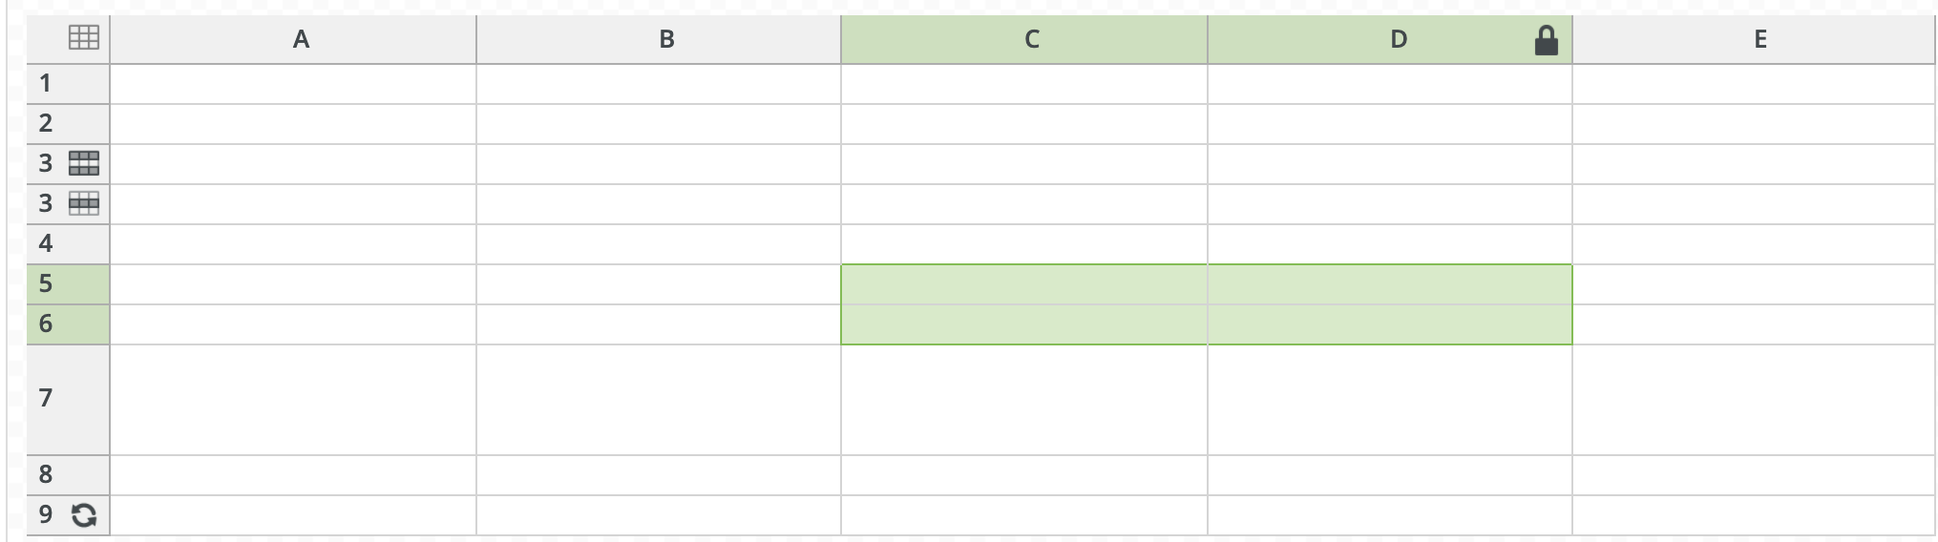This screenshot has height=542, width=1938.
Task: Click the refresh icon on row 9
Action: (x=84, y=515)
